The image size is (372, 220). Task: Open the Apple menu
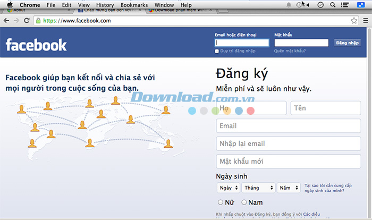[x=10, y=5]
